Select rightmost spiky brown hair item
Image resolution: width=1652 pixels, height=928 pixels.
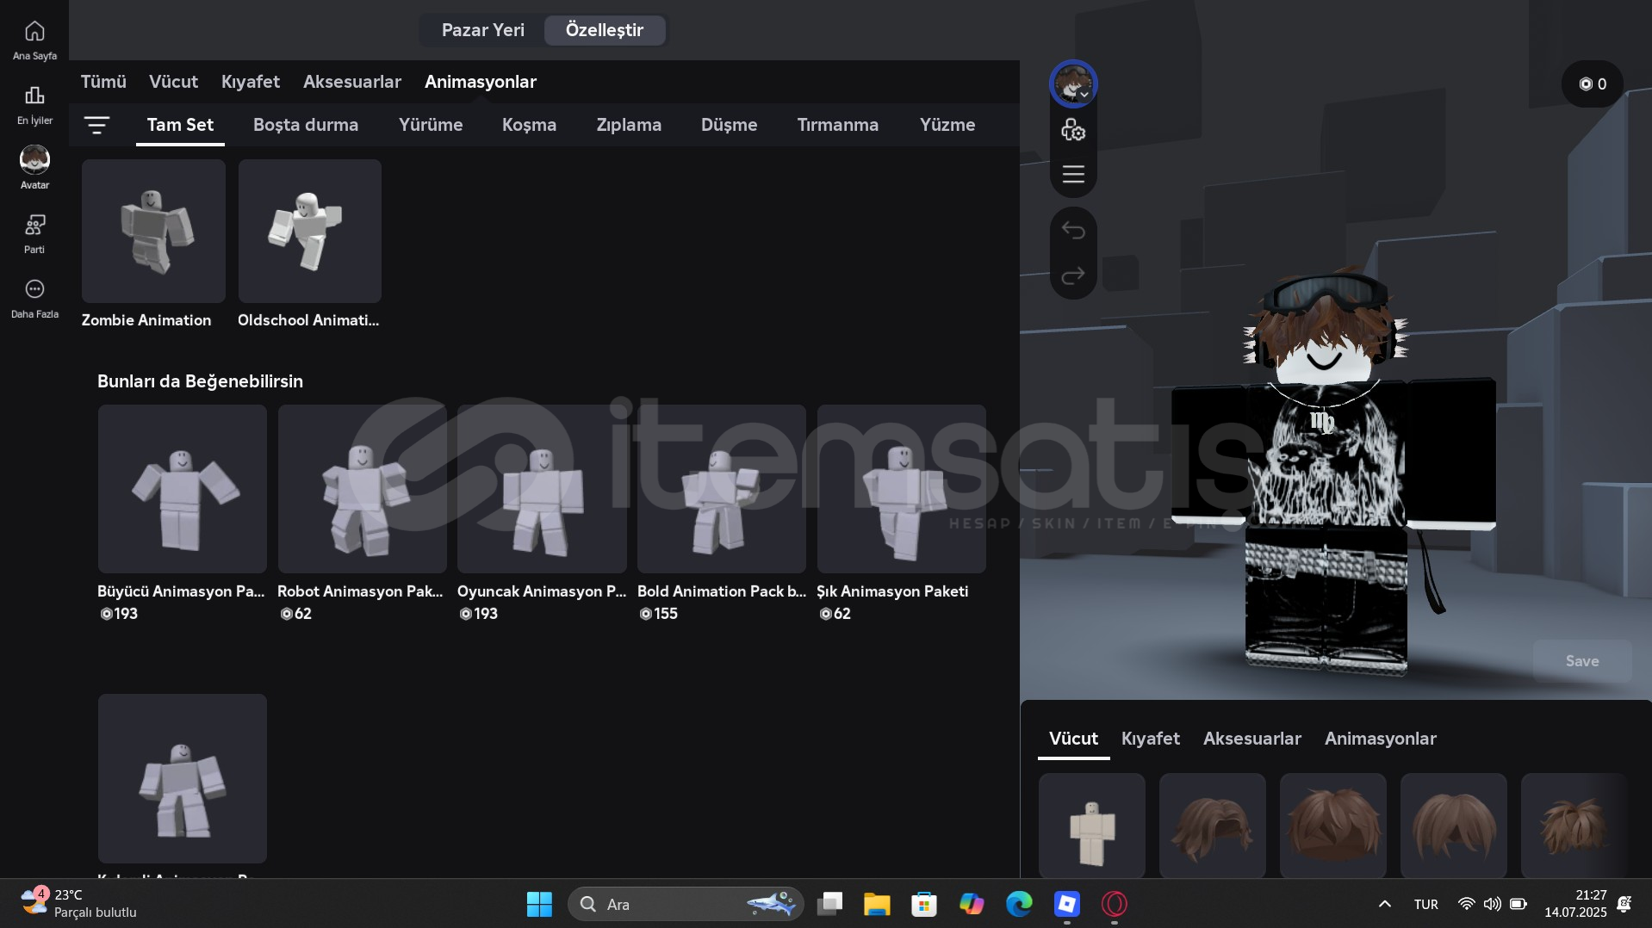point(1574,826)
